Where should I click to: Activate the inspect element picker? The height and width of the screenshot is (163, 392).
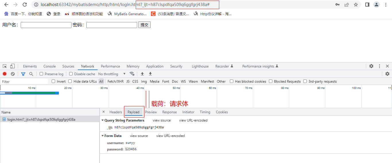tap(5, 66)
